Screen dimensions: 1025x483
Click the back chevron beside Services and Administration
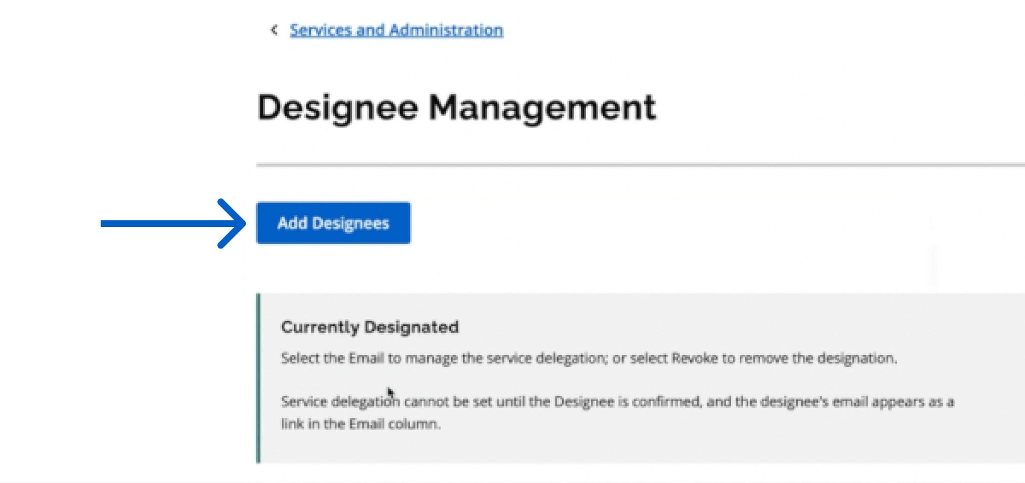[274, 30]
